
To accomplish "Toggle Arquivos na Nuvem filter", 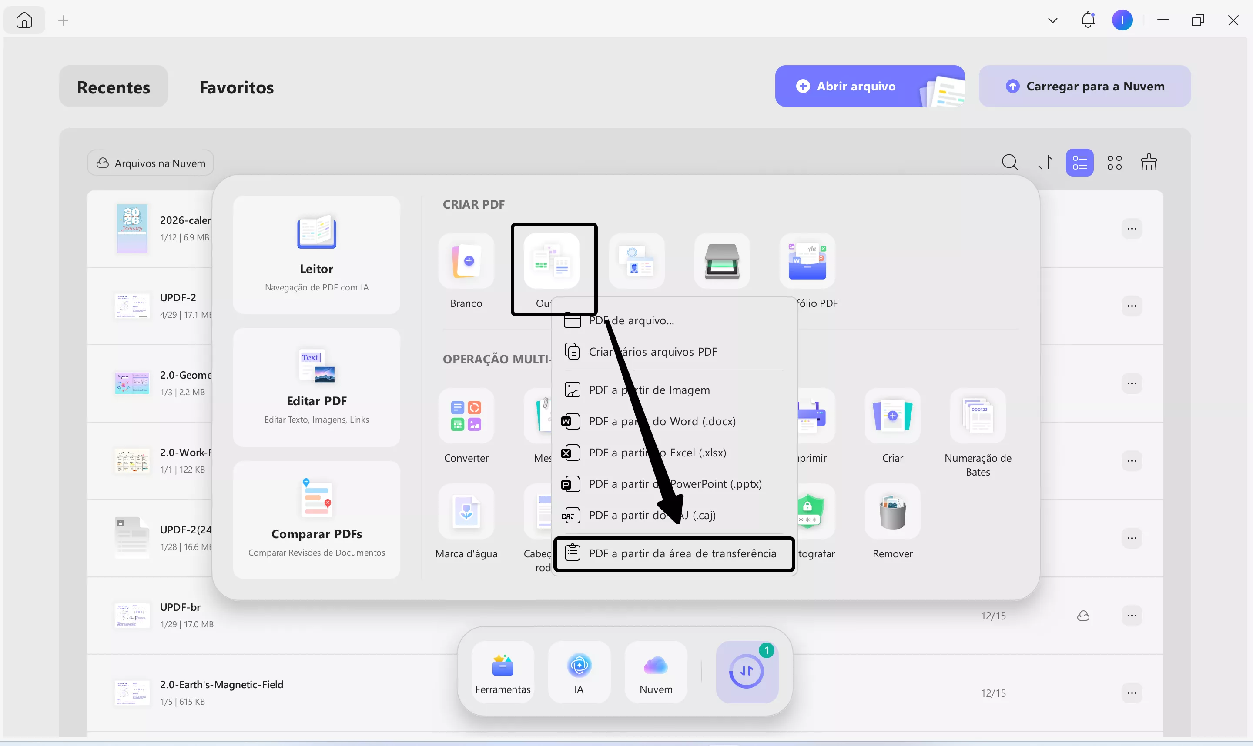I will [151, 163].
